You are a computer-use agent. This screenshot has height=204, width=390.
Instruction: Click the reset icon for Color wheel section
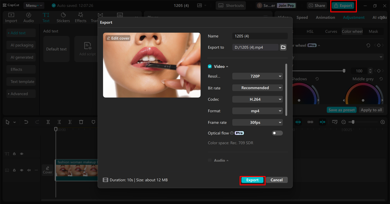coord(368,45)
